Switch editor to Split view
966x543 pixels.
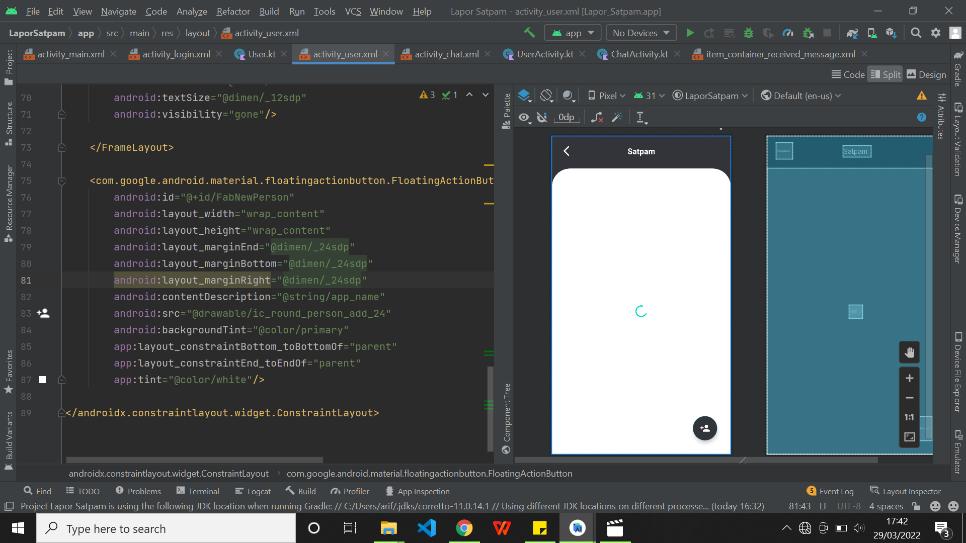pos(886,74)
